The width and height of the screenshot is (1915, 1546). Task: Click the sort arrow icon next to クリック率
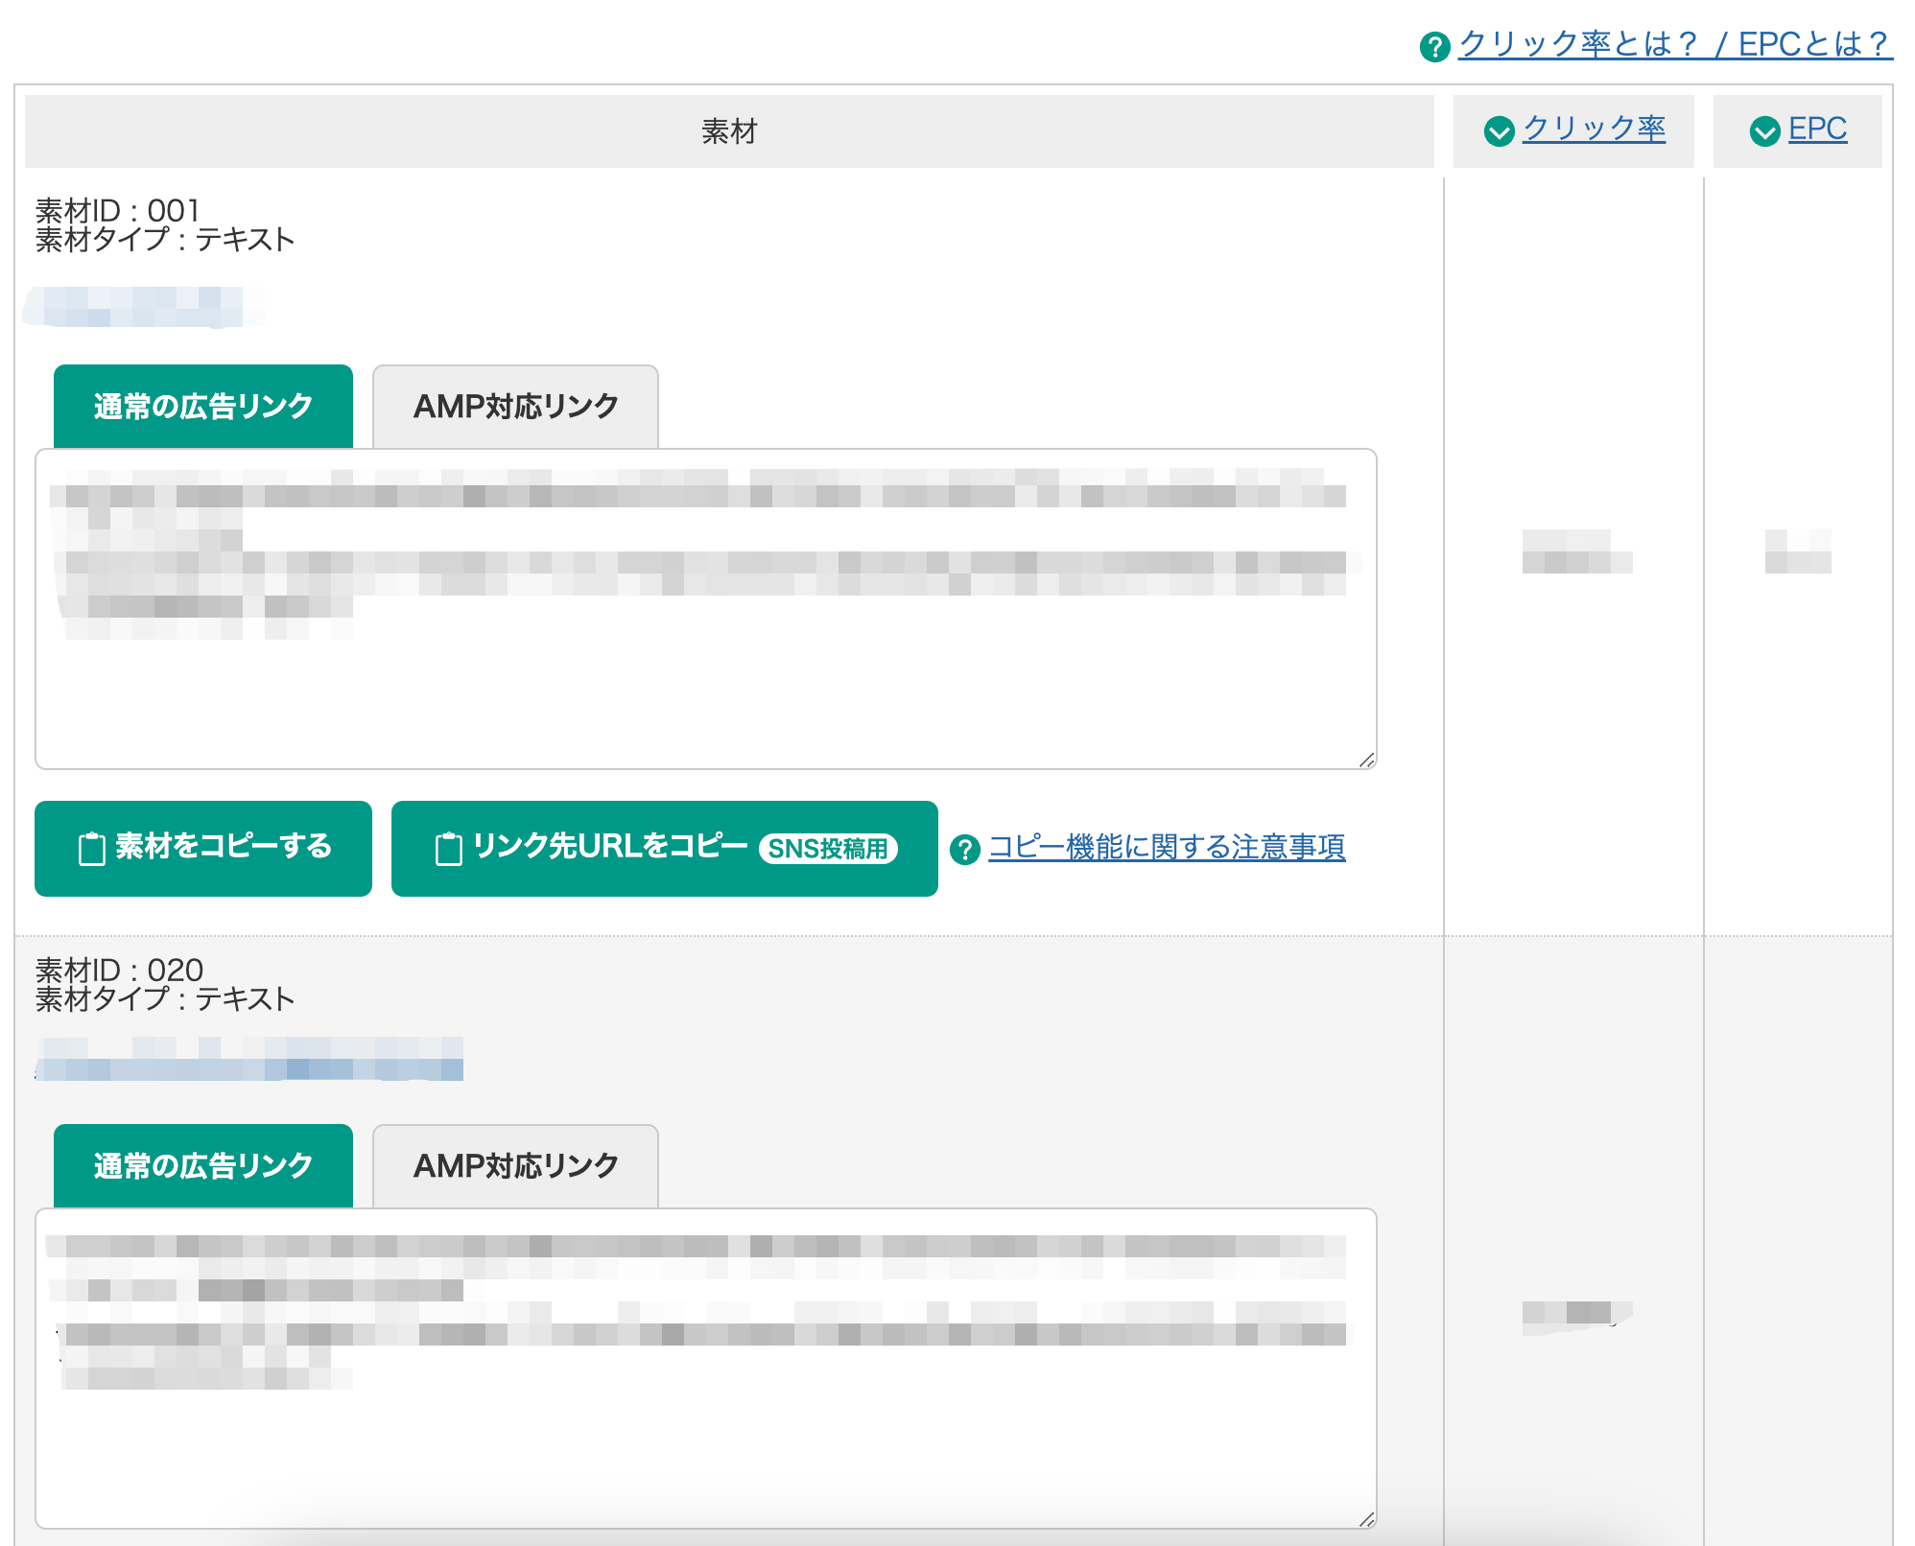coord(1499,130)
